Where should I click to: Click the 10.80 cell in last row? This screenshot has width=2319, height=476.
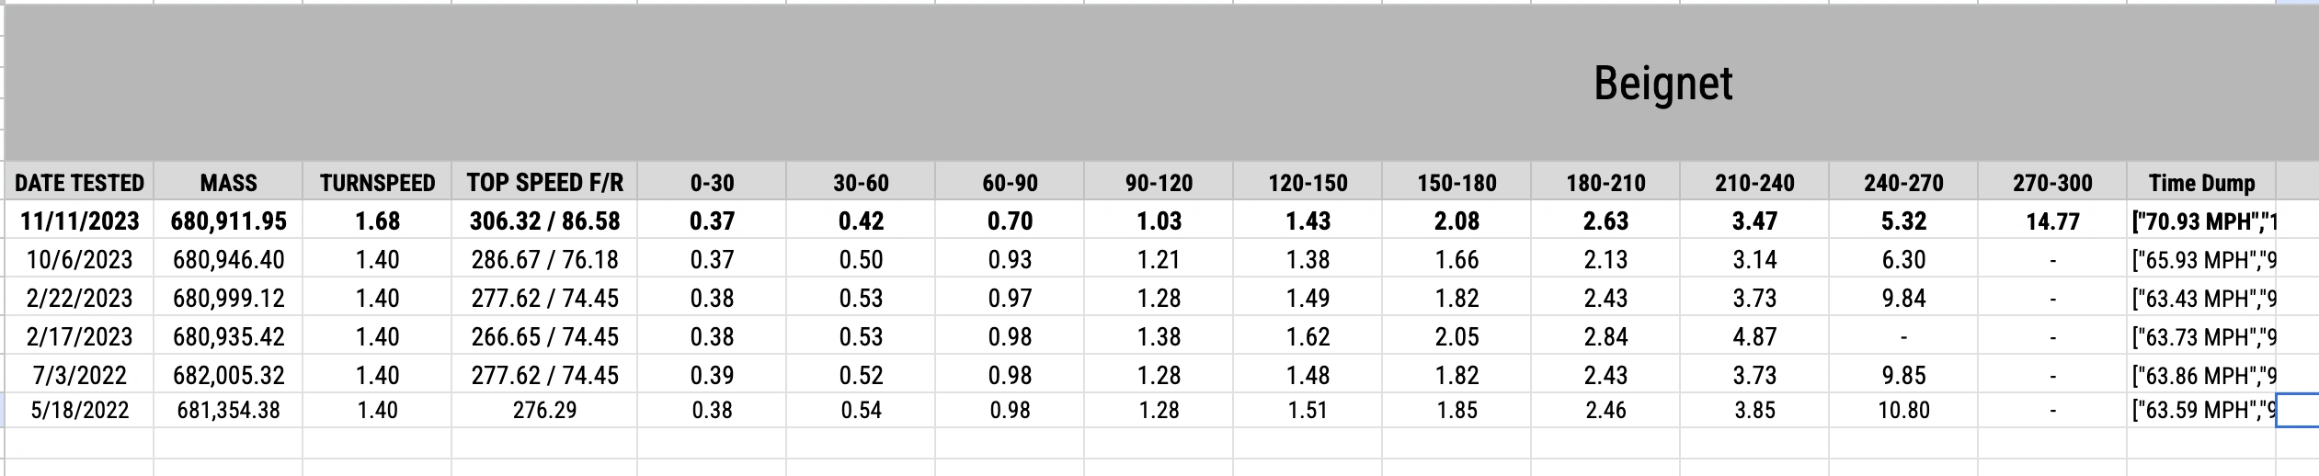[1903, 410]
